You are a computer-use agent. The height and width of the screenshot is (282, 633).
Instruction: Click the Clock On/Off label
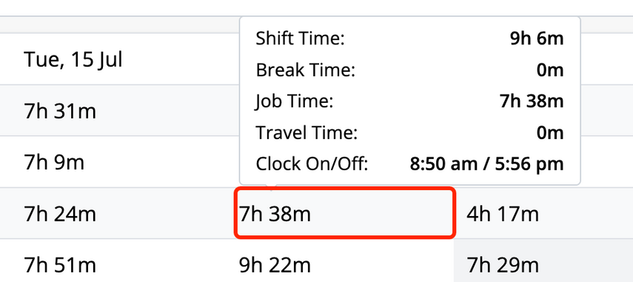point(312,164)
